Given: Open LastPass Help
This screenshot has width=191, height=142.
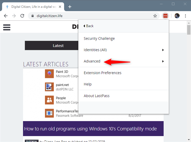Looking at the screenshot, I should pos(124,84).
